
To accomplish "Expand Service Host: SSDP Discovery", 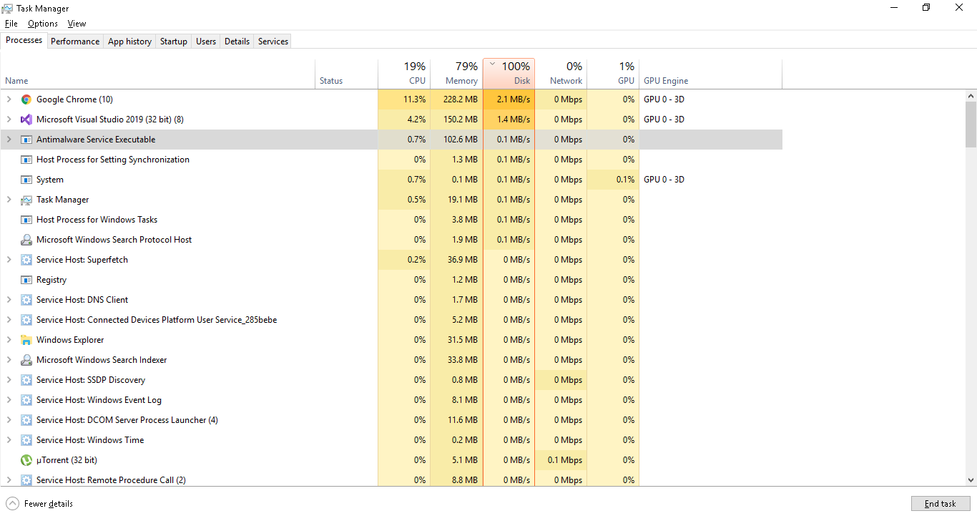I will pyautogui.click(x=9, y=380).
